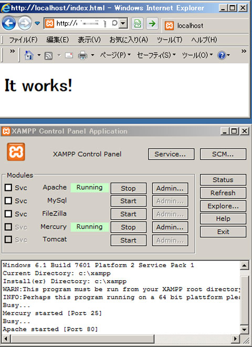Open the ツール(O) command bar dropdown

pos(197,55)
